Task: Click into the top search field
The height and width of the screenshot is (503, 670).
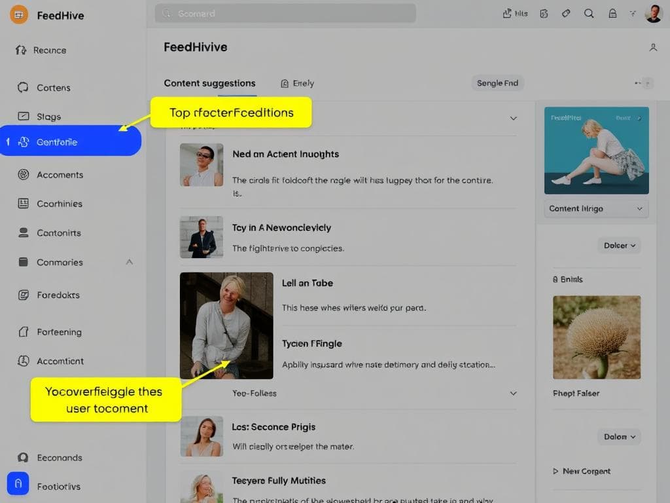Action: point(285,14)
